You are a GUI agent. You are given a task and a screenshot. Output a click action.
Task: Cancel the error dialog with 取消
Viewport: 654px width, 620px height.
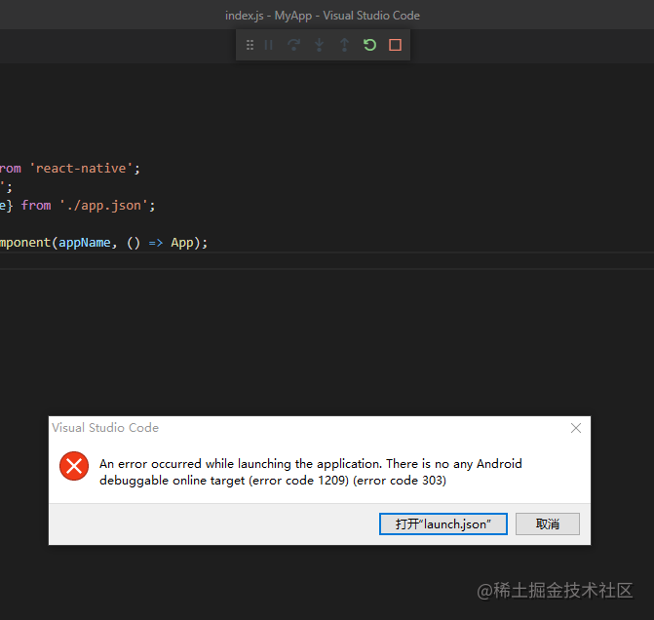pyautogui.click(x=547, y=523)
